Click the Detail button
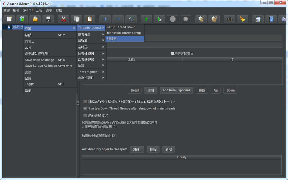 [135, 90]
